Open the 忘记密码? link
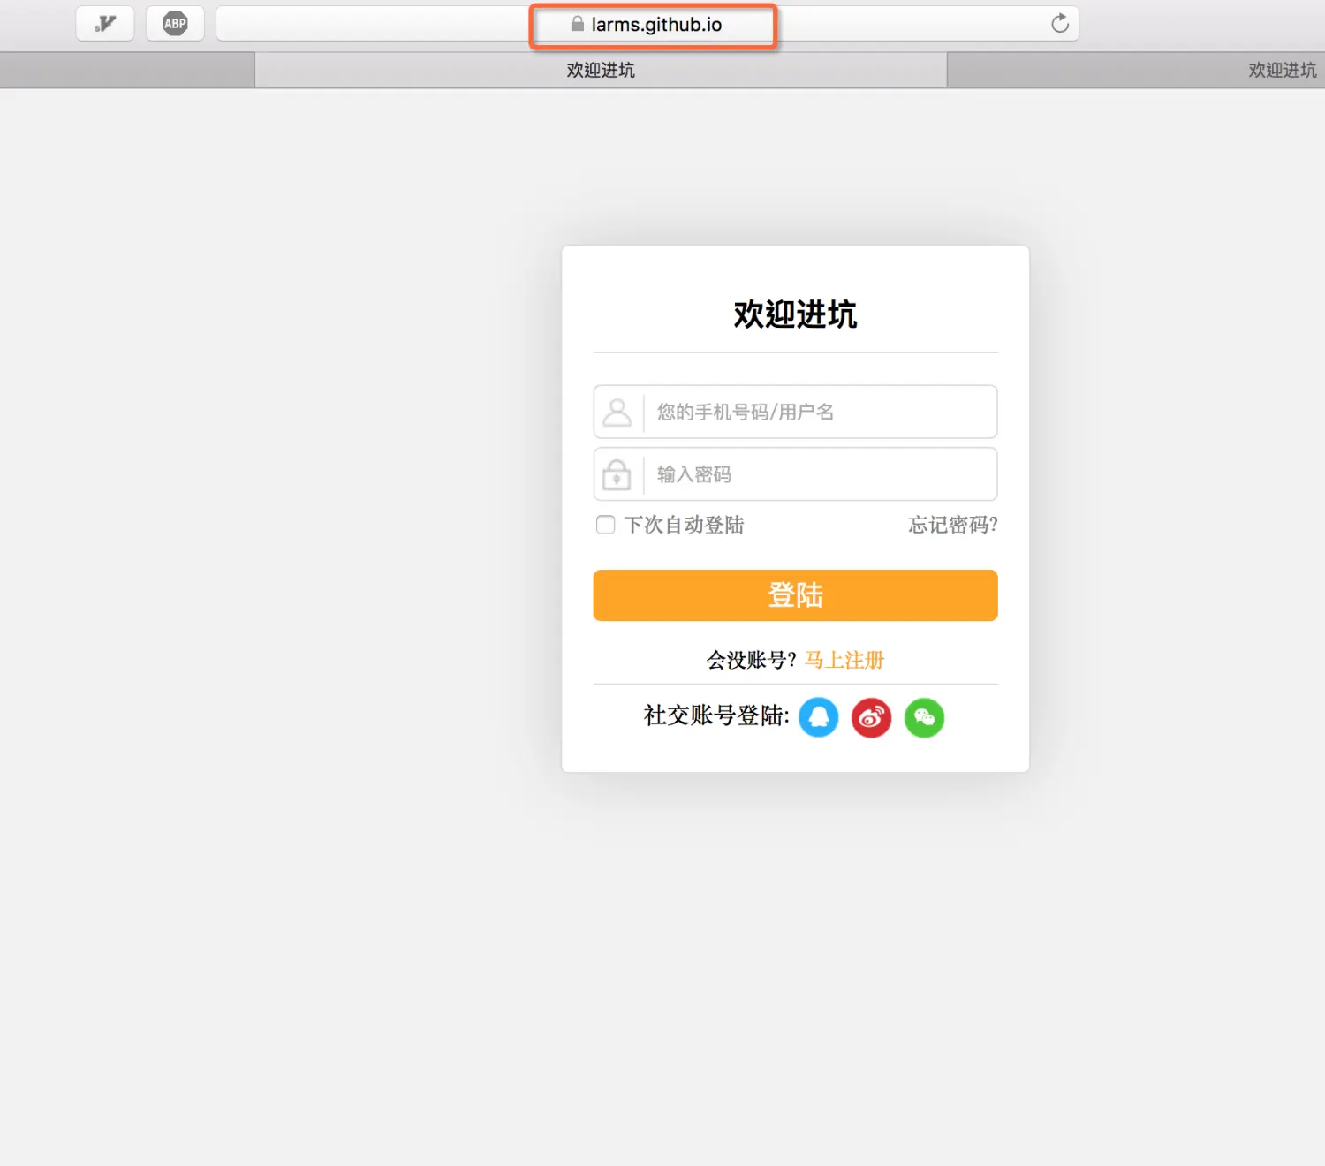The height and width of the screenshot is (1166, 1325). pyautogui.click(x=953, y=525)
